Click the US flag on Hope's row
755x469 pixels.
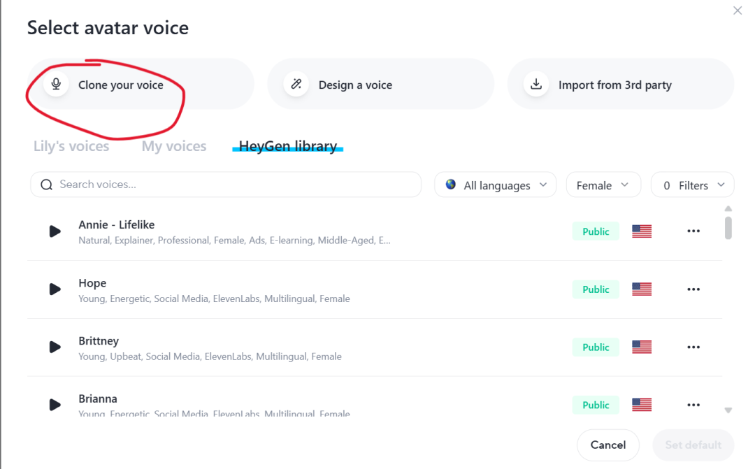pyautogui.click(x=642, y=289)
